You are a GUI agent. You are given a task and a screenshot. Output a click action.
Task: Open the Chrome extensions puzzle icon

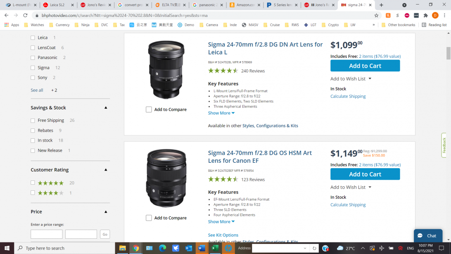pyautogui.click(x=426, y=15)
